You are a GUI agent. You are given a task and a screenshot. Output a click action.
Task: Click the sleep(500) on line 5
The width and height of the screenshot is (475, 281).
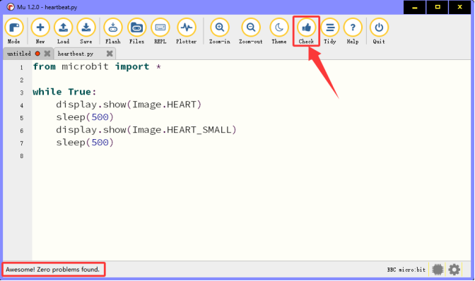(x=85, y=117)
